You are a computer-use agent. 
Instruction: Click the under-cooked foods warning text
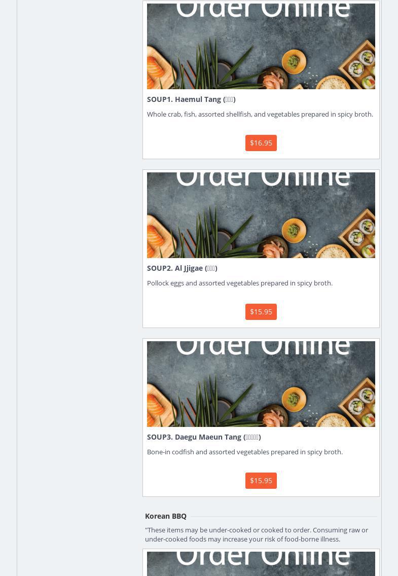pos(256,534)
